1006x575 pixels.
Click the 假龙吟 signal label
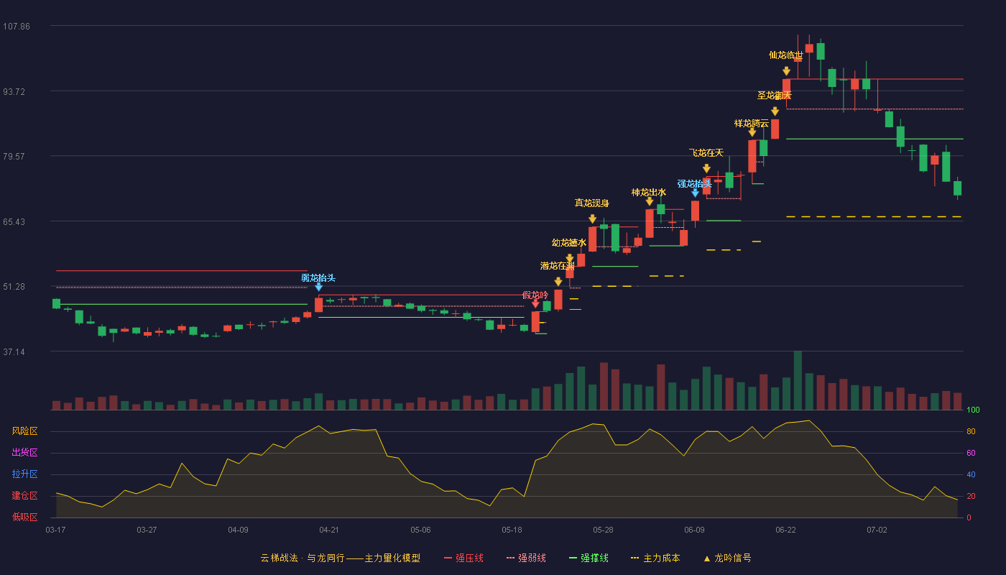[x=535, y=295]
